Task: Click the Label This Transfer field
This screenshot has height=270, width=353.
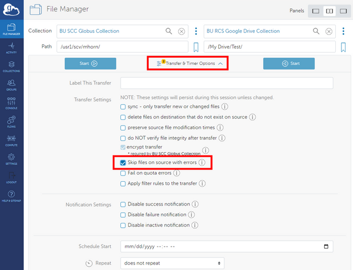Action: 226,83
